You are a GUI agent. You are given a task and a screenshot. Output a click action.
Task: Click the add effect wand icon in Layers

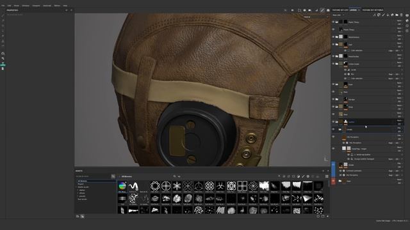pyautogui.click(x=374, y=15)
